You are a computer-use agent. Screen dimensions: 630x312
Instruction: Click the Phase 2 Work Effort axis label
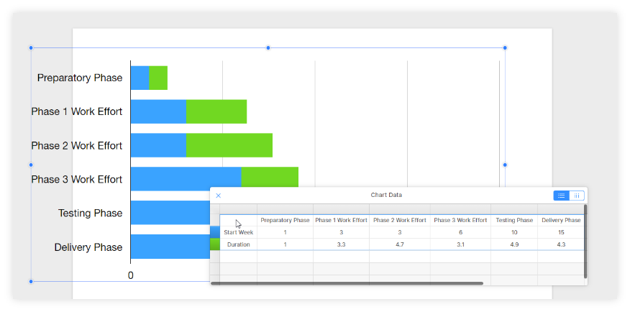77,145
